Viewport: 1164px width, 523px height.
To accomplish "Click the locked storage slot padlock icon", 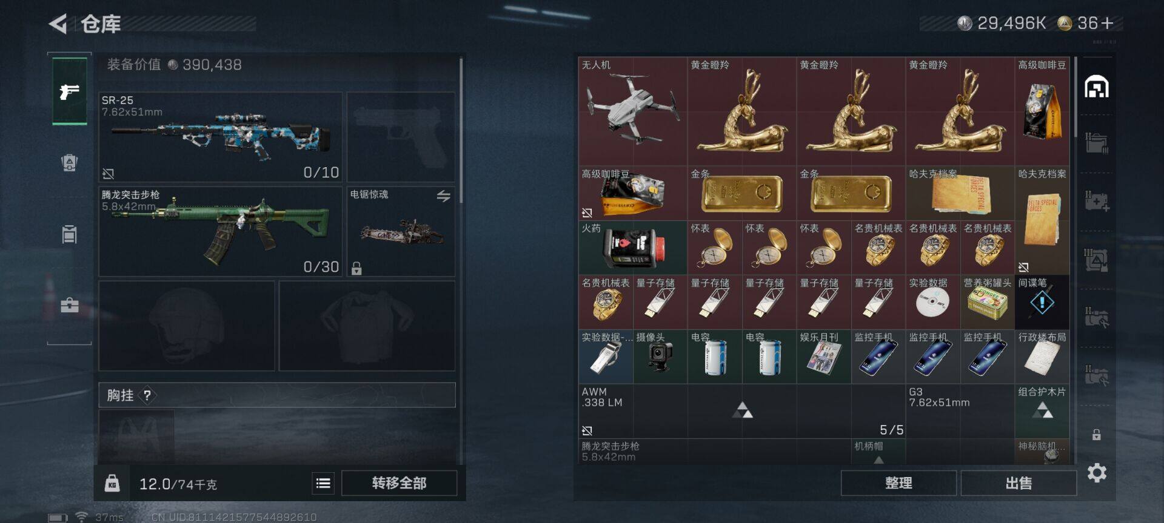I will point(1096,435).
